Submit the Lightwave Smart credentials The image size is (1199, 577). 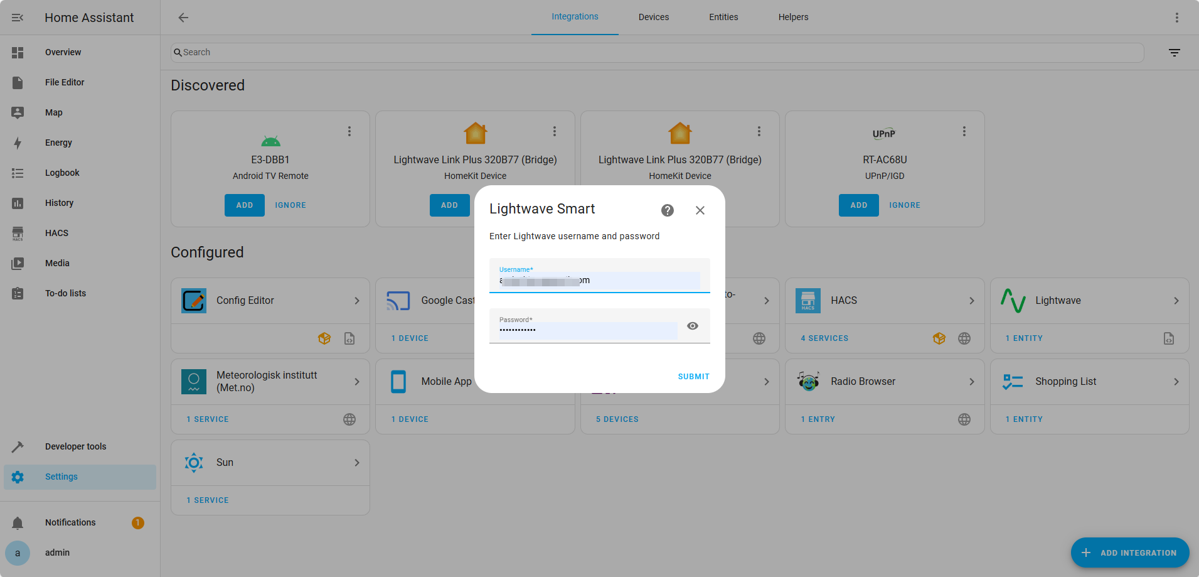(x=693, y=377)
